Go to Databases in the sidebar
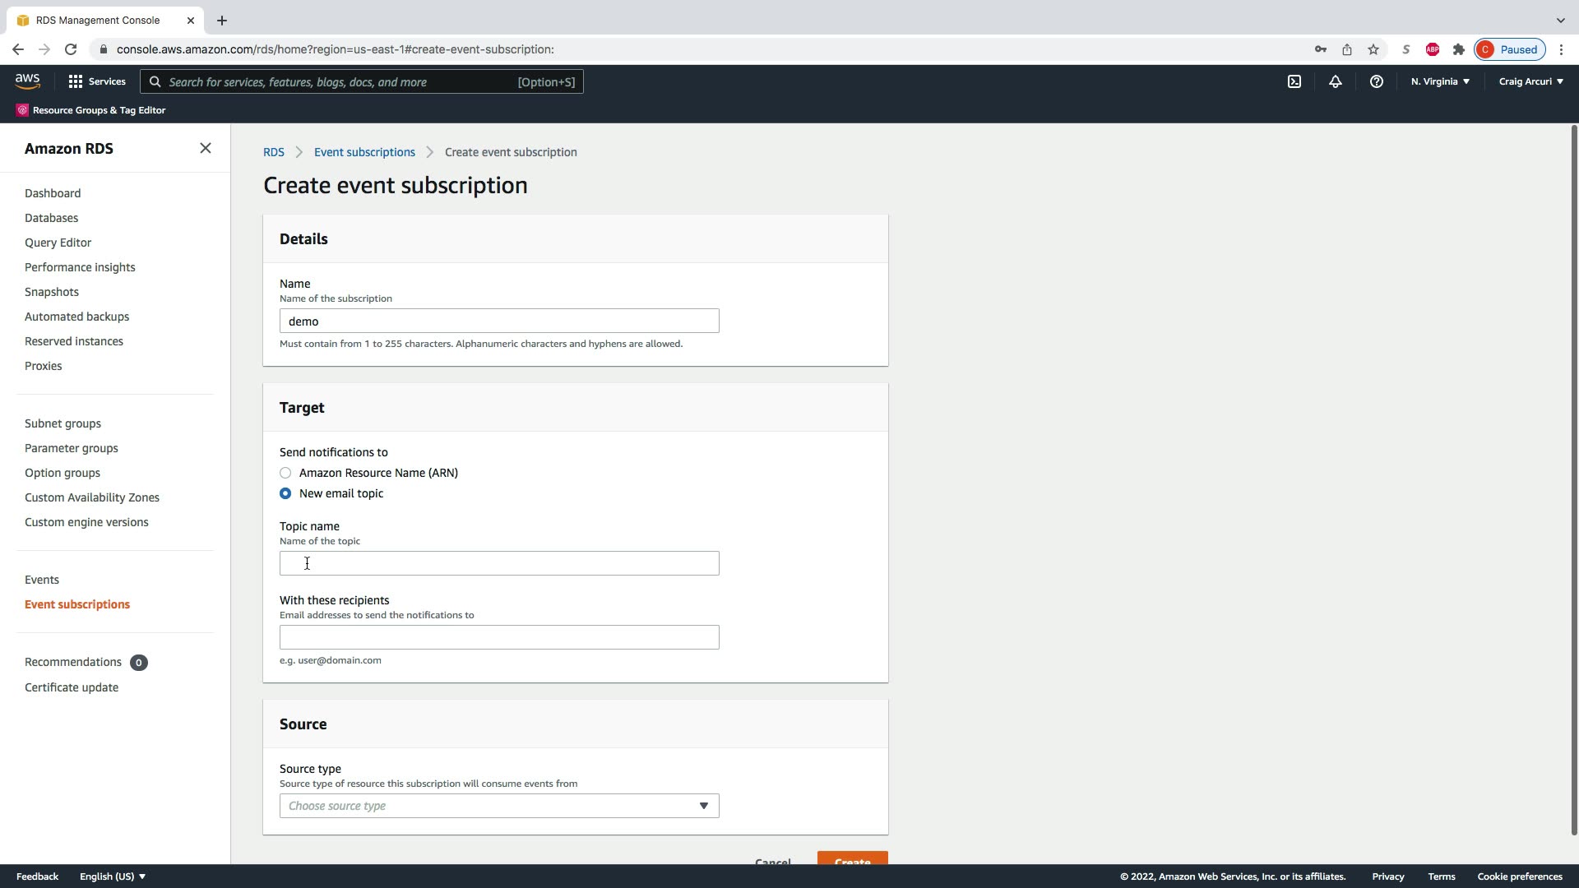1579x888 pixels. tap(51, 218)
